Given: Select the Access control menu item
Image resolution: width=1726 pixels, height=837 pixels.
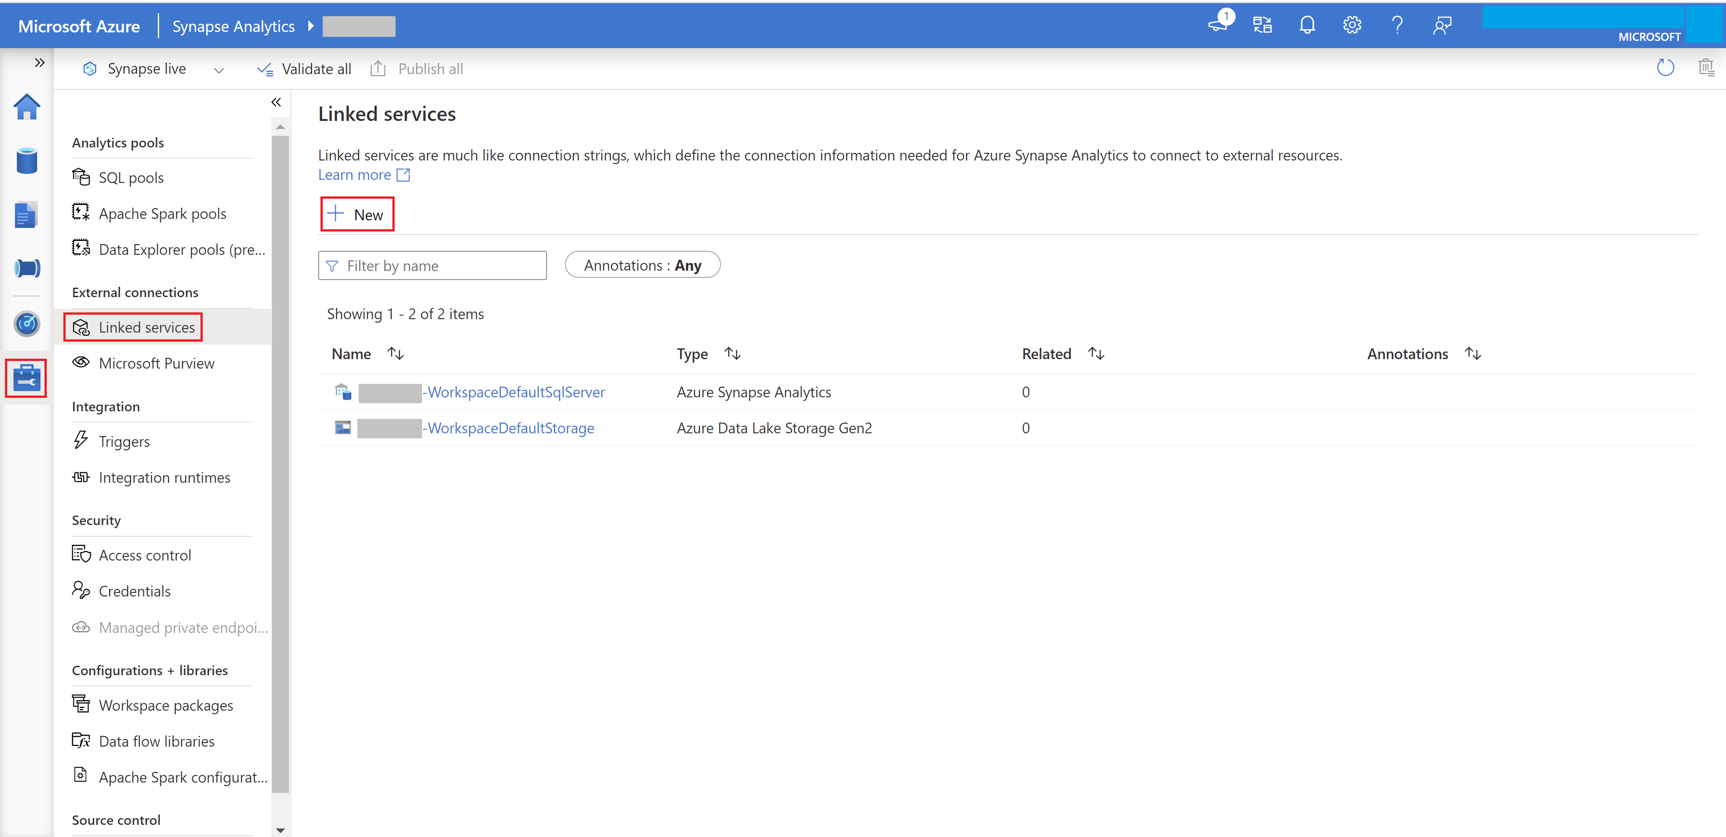Looking at the screenshot, I should [144, 554].
